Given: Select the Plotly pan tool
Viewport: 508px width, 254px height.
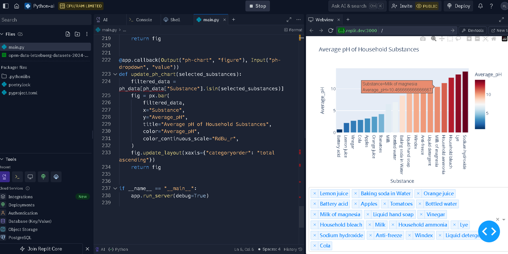Looking at the screenshot, I should tap(442, 39).
